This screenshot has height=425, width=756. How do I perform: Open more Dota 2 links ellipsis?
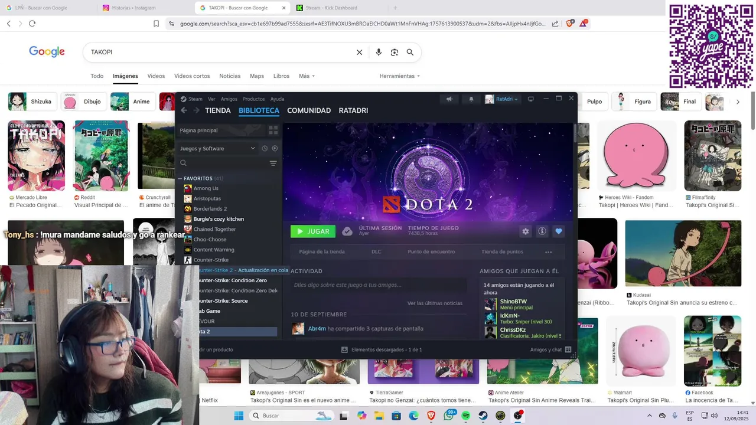click(548, 252)
